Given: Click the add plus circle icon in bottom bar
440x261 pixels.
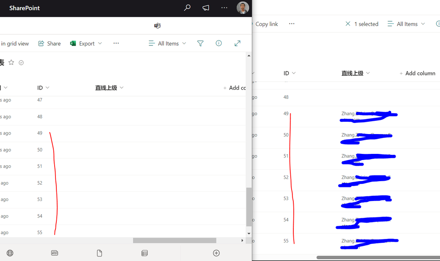Looking at the screenshot, I should (x=216, y=253).
